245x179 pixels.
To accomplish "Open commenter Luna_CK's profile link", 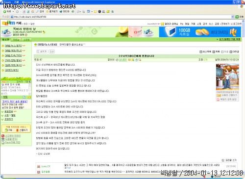I will (x=46, y=166).
